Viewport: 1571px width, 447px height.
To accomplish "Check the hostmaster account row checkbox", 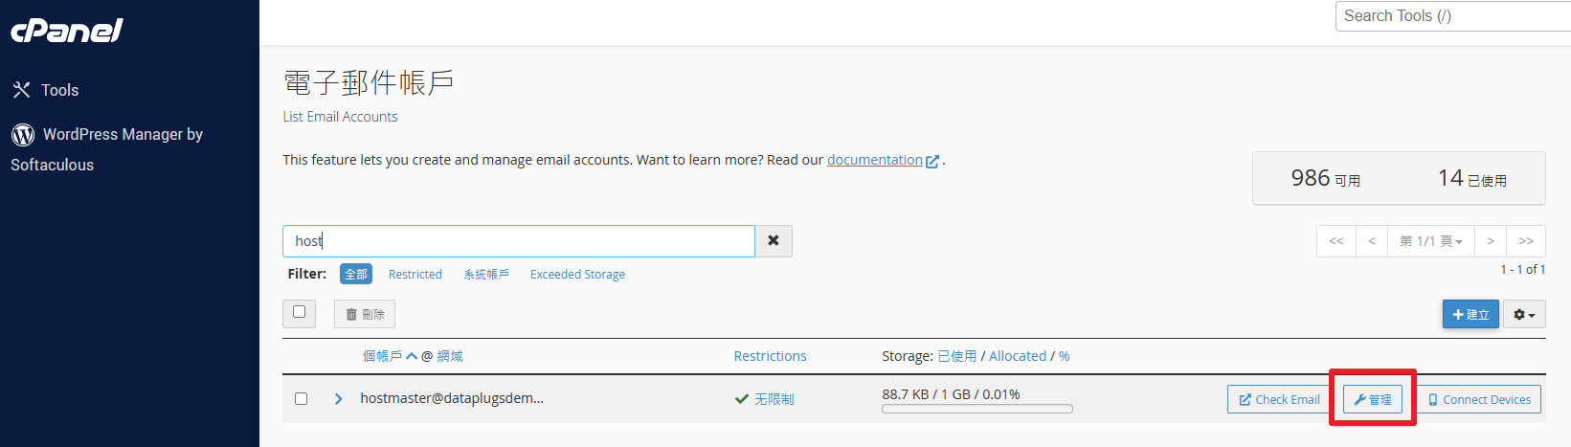I will click(301, 398).
